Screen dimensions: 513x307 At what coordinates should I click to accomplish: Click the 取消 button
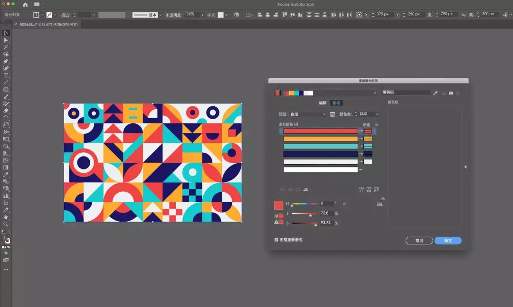[x=419, y=241]
